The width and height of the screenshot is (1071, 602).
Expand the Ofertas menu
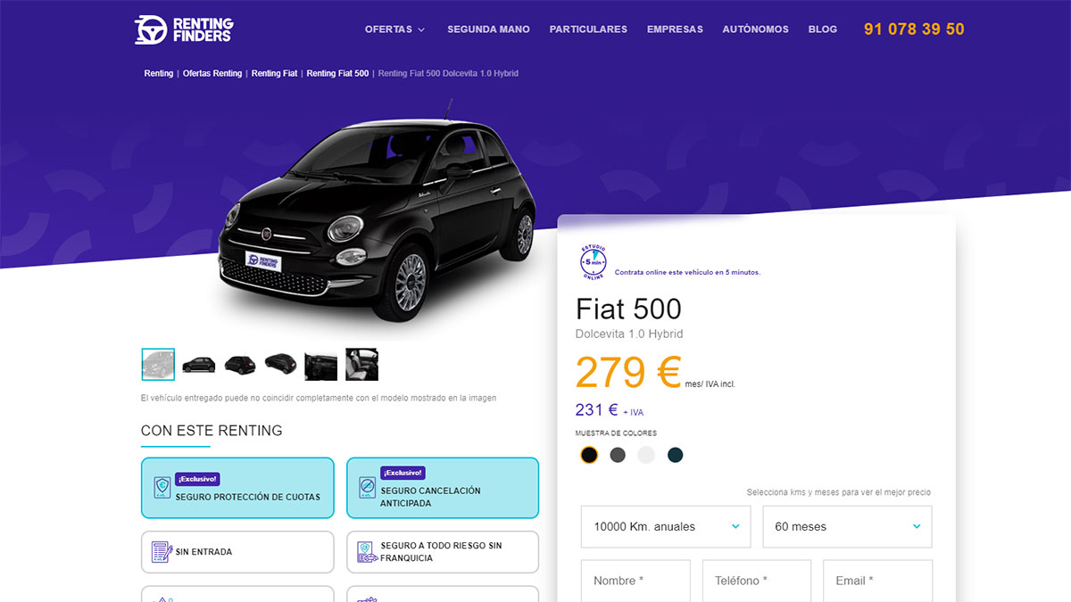tap(395, 29)
